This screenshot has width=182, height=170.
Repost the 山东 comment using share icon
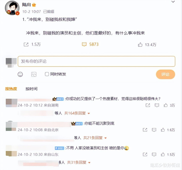(145, 155)
